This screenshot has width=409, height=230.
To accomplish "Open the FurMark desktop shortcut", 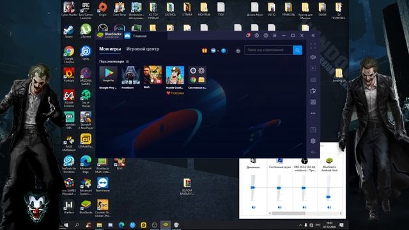I will 69,75.
